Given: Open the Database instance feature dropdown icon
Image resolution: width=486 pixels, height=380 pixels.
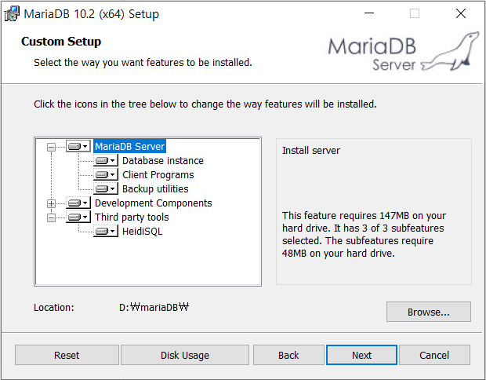Looking at the screenshot, I should pos(106,160).
